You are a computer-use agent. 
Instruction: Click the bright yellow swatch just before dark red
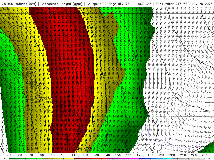tap(72, 159)
